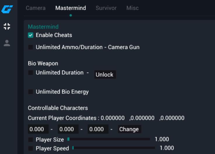Select the third coordinate input field

click(x=98, y=129)
